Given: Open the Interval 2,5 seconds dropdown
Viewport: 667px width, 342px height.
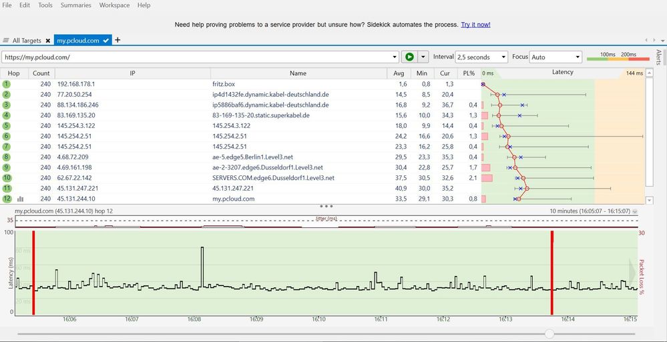Looking at the screenshot, I should [x=481, y=57].
